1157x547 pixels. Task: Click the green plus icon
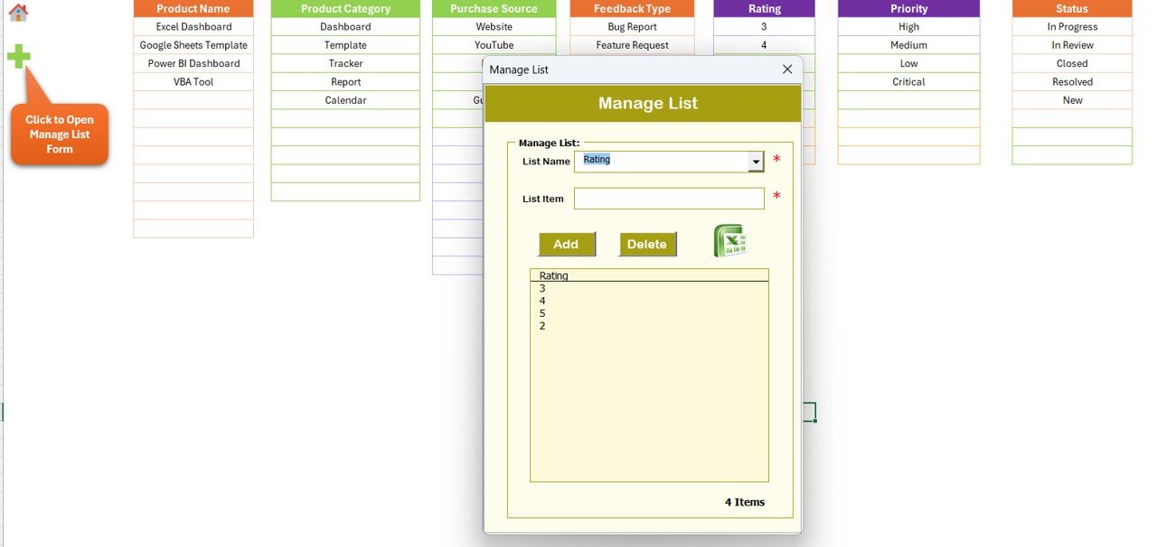(x=18, y=56)
